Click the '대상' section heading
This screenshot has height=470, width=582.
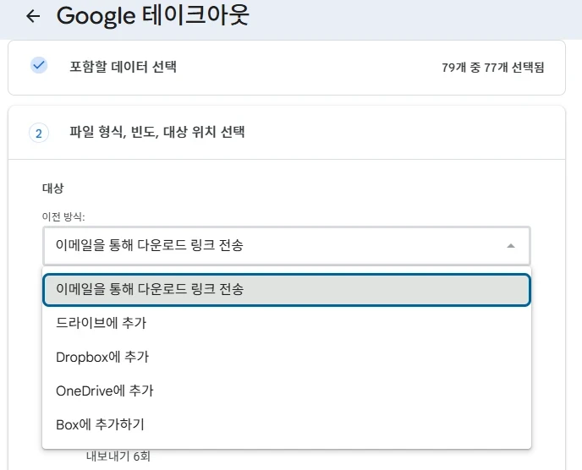point(53,188)
